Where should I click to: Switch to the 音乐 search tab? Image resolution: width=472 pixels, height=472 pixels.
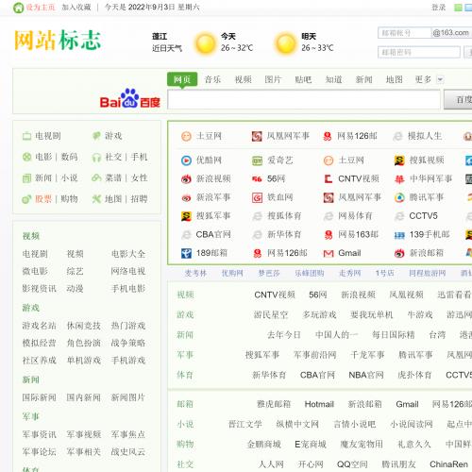click(x=212, y=79)
